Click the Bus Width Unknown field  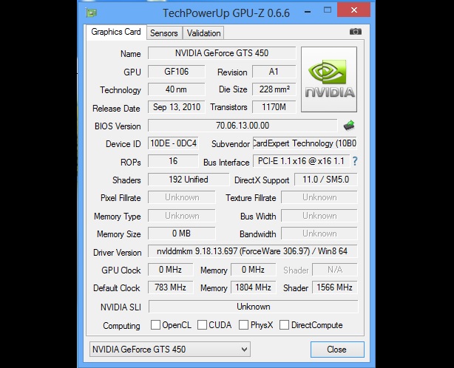coord(319,216)
